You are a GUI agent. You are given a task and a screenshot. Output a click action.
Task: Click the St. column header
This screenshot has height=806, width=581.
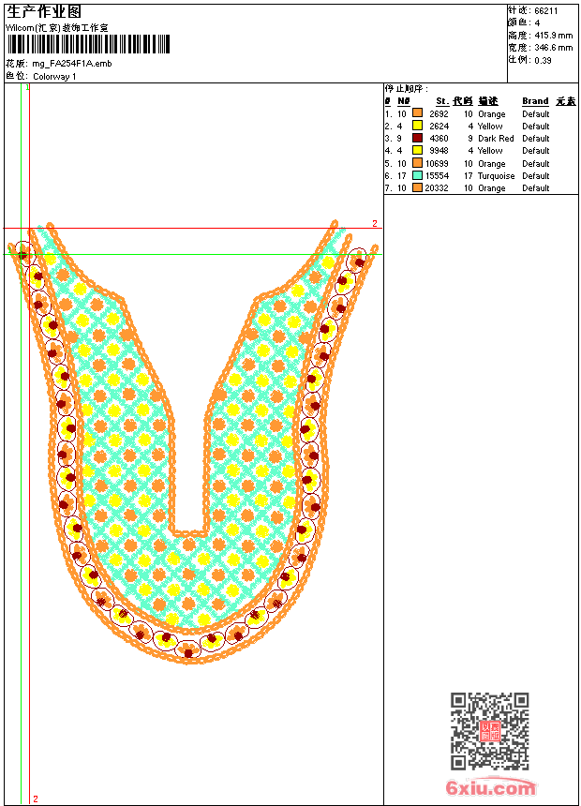(x=442, y=101)
